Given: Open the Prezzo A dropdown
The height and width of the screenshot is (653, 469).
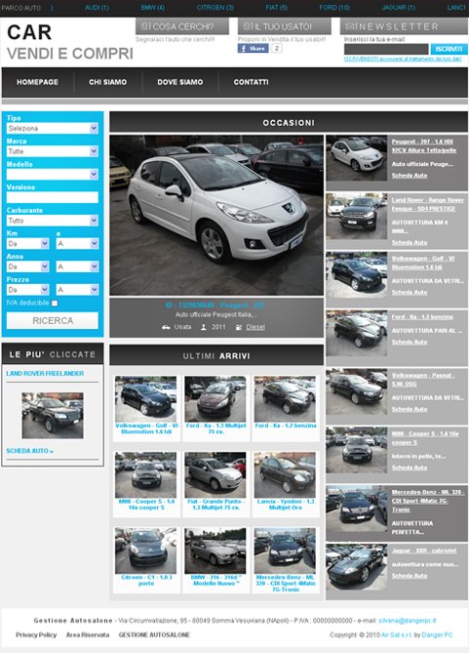Looking at the screenshot, I should pos(77,290).
